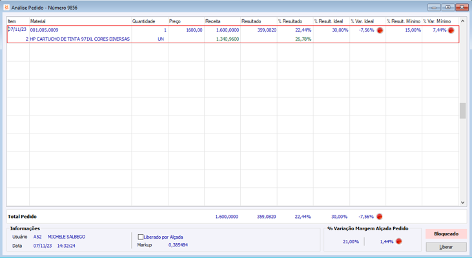This screenshot has width=472, height=258.
Task: Click the % Var. Mínimo column header
Action: [x=440, y=21]
